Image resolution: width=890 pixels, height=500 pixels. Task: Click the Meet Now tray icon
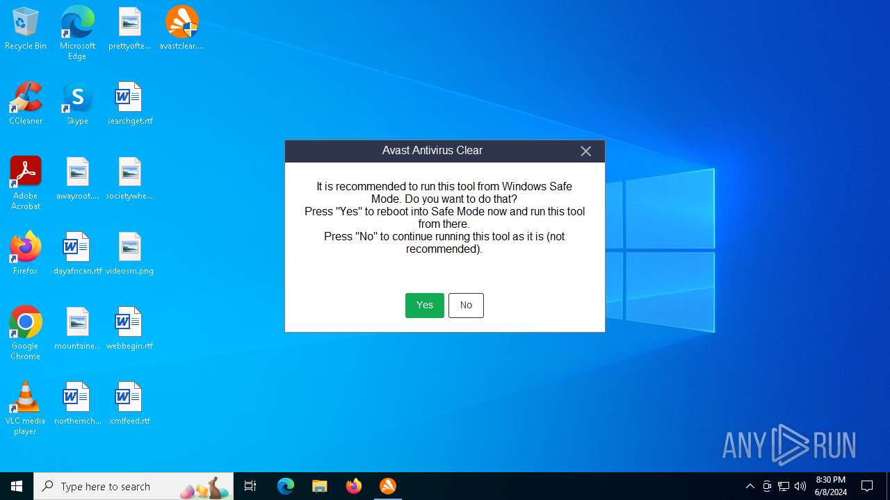point(767,486)
